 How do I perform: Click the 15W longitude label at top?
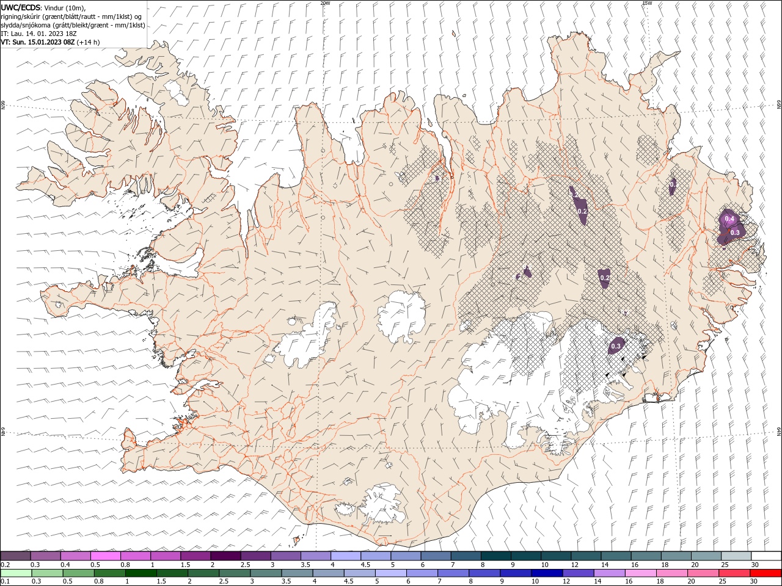[647, 3]
